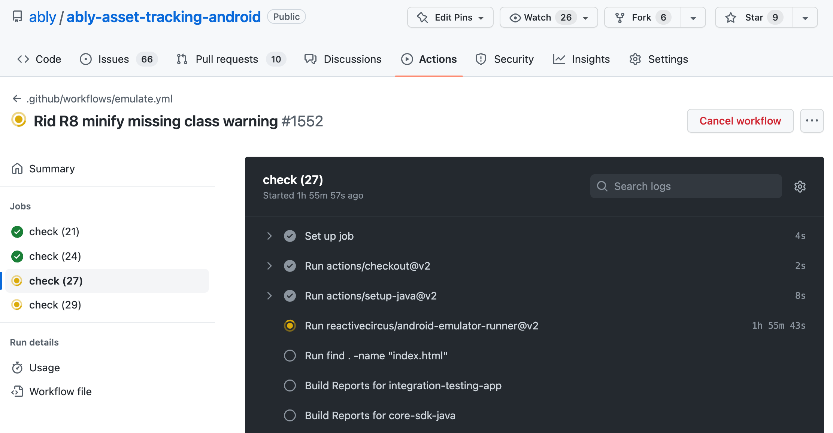The width and height of the screenshot is (833, 433).
Task: Click the yellow progress indicator on check (27)
Action: coord(17,281)
